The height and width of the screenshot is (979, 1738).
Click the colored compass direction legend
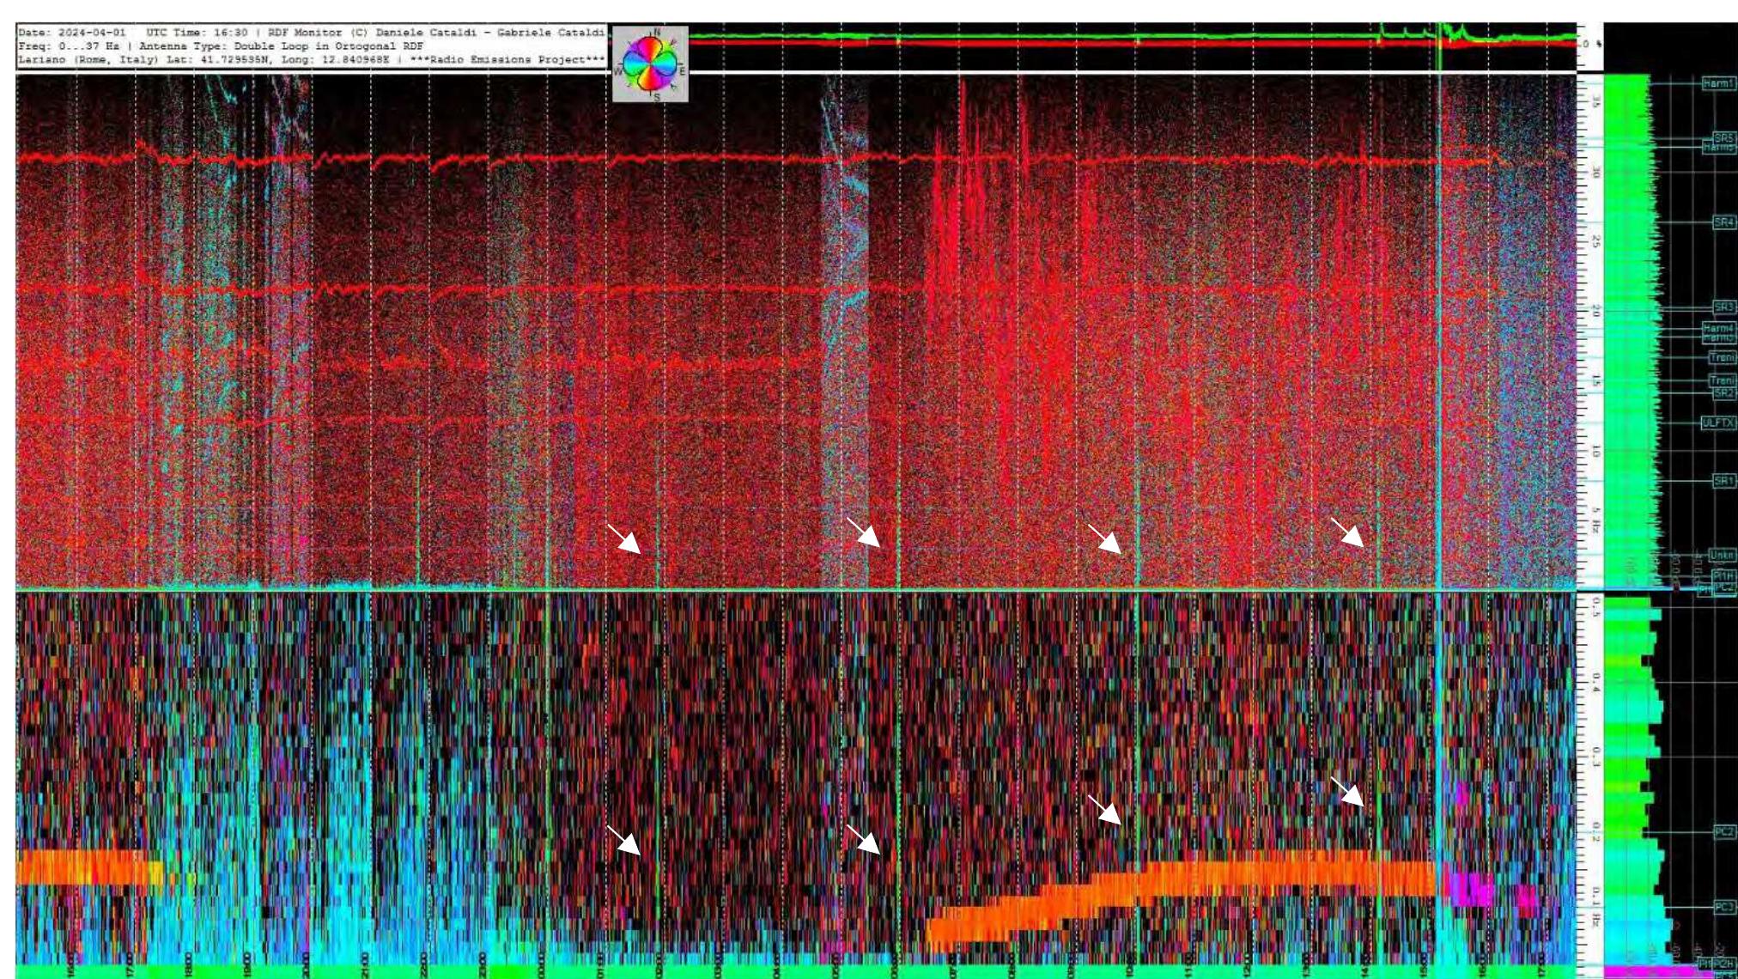650,64
